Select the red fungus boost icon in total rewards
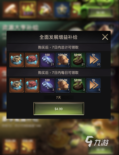 click(32, 60)
